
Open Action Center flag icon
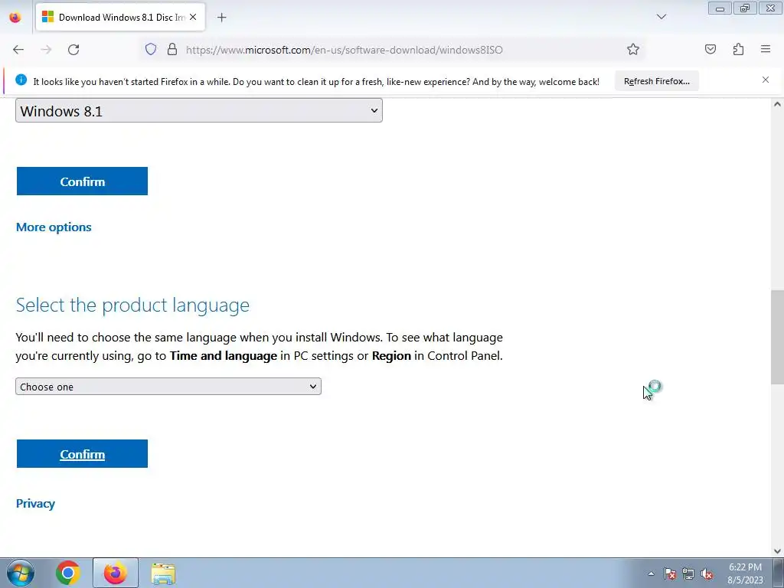(x=669, y=573)
